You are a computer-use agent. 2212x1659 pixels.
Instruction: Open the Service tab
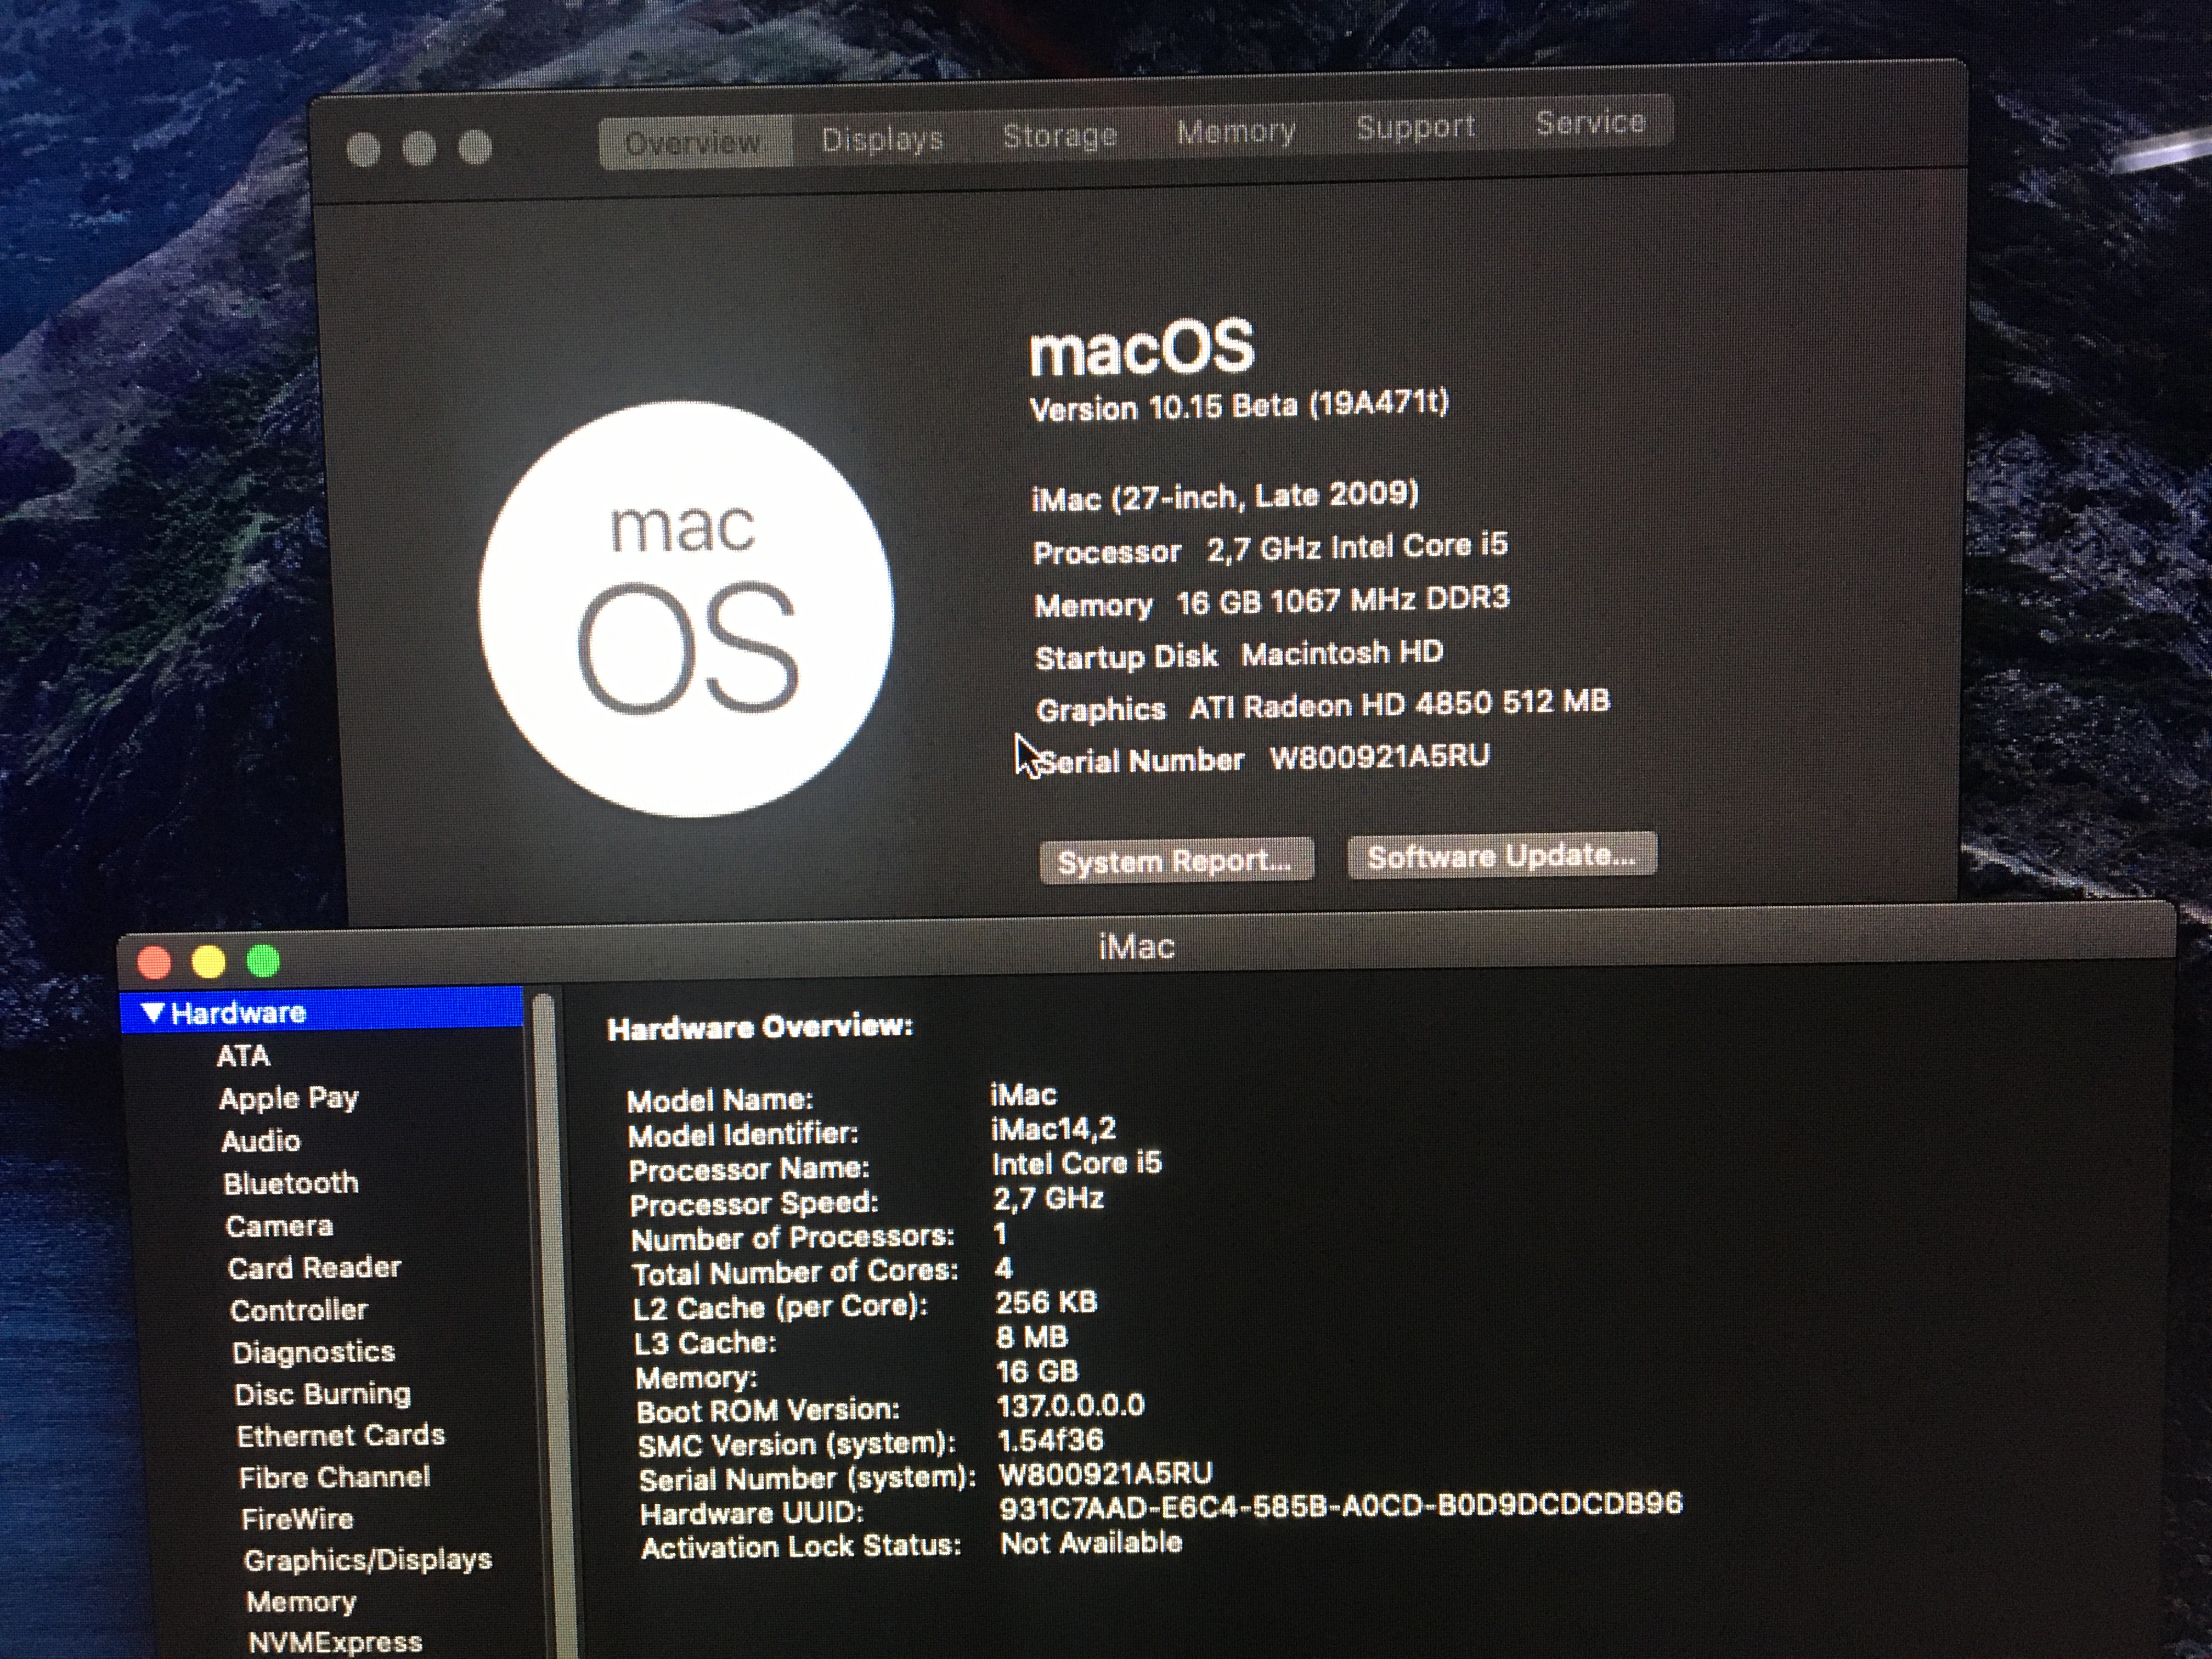click(1590, 123)
